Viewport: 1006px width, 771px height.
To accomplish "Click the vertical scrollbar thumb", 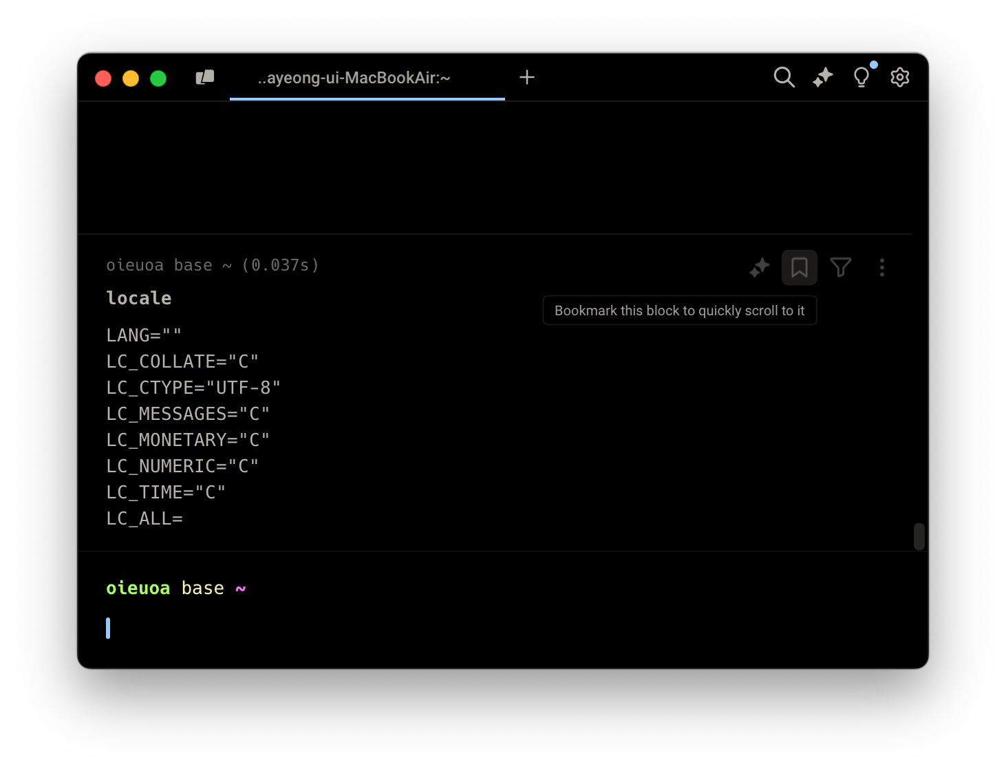I will pyautogui.click(x=919, y=536).
